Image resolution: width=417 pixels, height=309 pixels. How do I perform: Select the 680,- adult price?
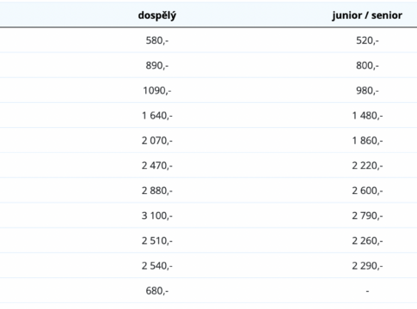point(157,291)
